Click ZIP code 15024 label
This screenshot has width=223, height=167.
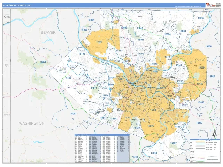[167, 34]
